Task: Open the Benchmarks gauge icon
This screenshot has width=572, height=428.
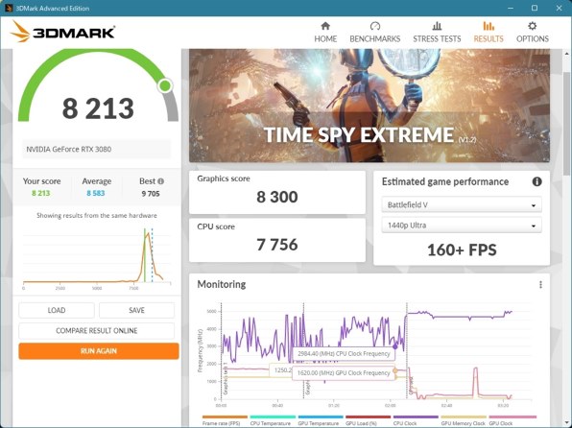Action: pyautogui.click(x=375, y=26)
